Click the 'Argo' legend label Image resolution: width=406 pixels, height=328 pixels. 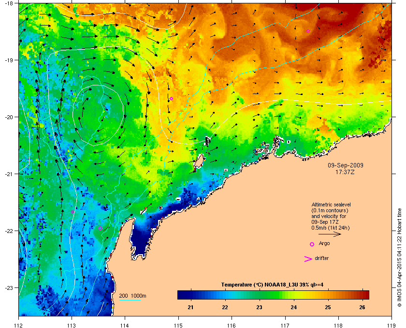(324, 244)
